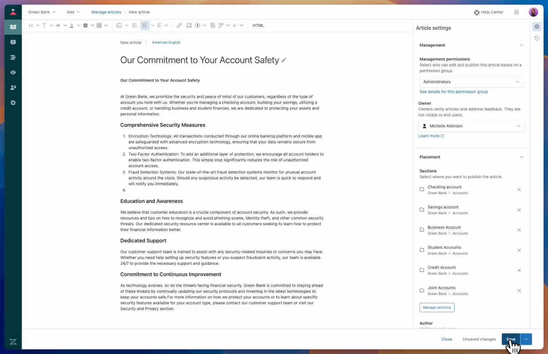
Task: Open the Add menu
Action: coord(73,12)
